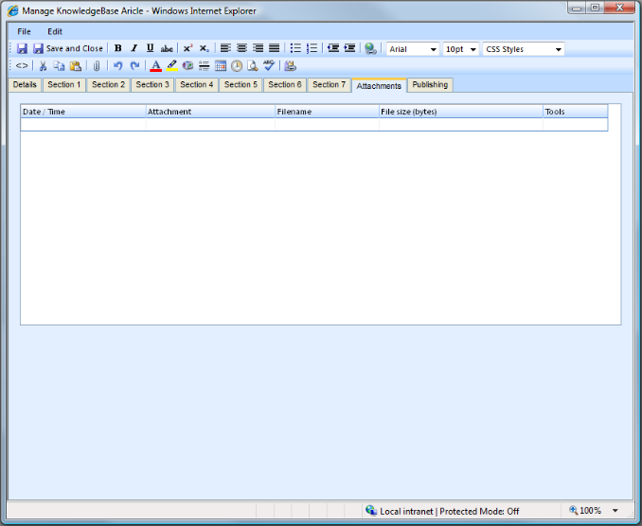Insert bulleted list

point(295,48)
